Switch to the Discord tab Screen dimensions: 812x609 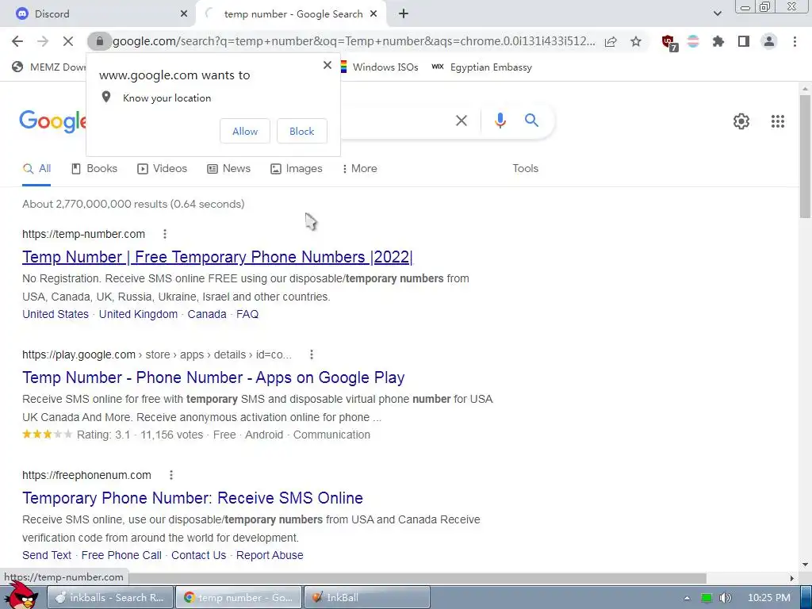pyautogui.click(x=98, y=14)
